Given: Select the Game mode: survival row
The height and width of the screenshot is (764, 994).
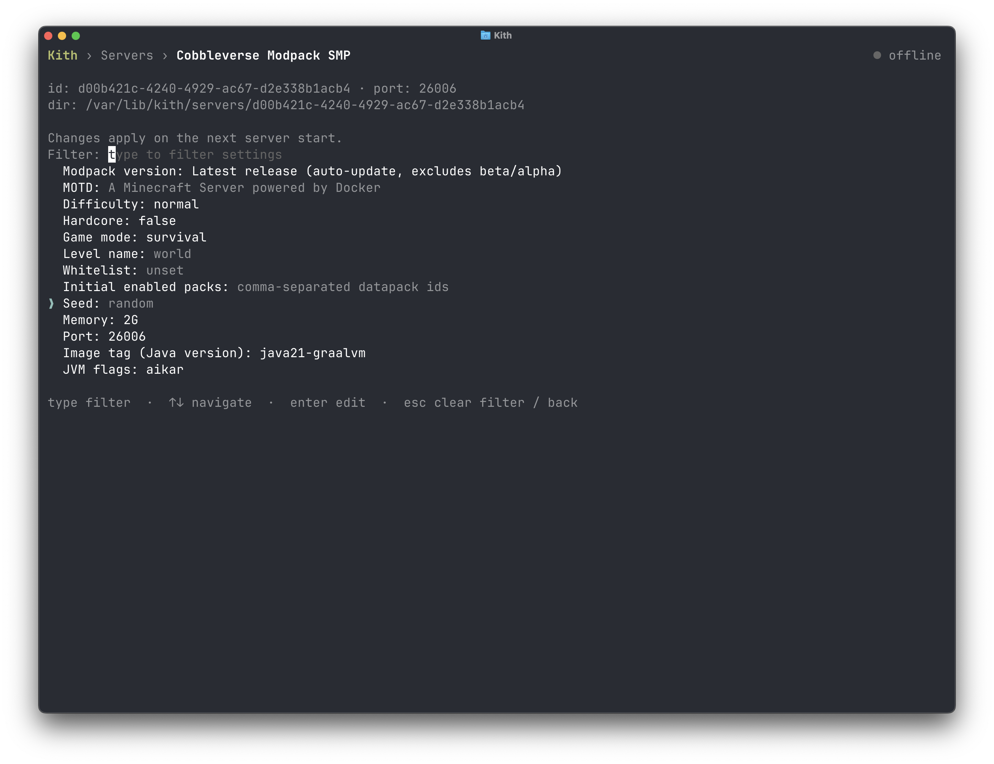Looking at the screenshot, I should [135, 237].
